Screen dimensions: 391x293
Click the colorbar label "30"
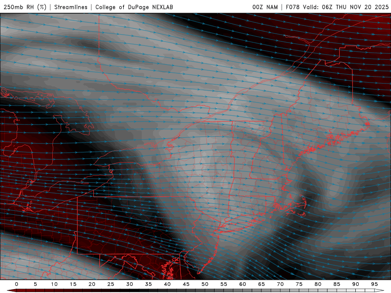pyautogui.click(x=130, y=284)
